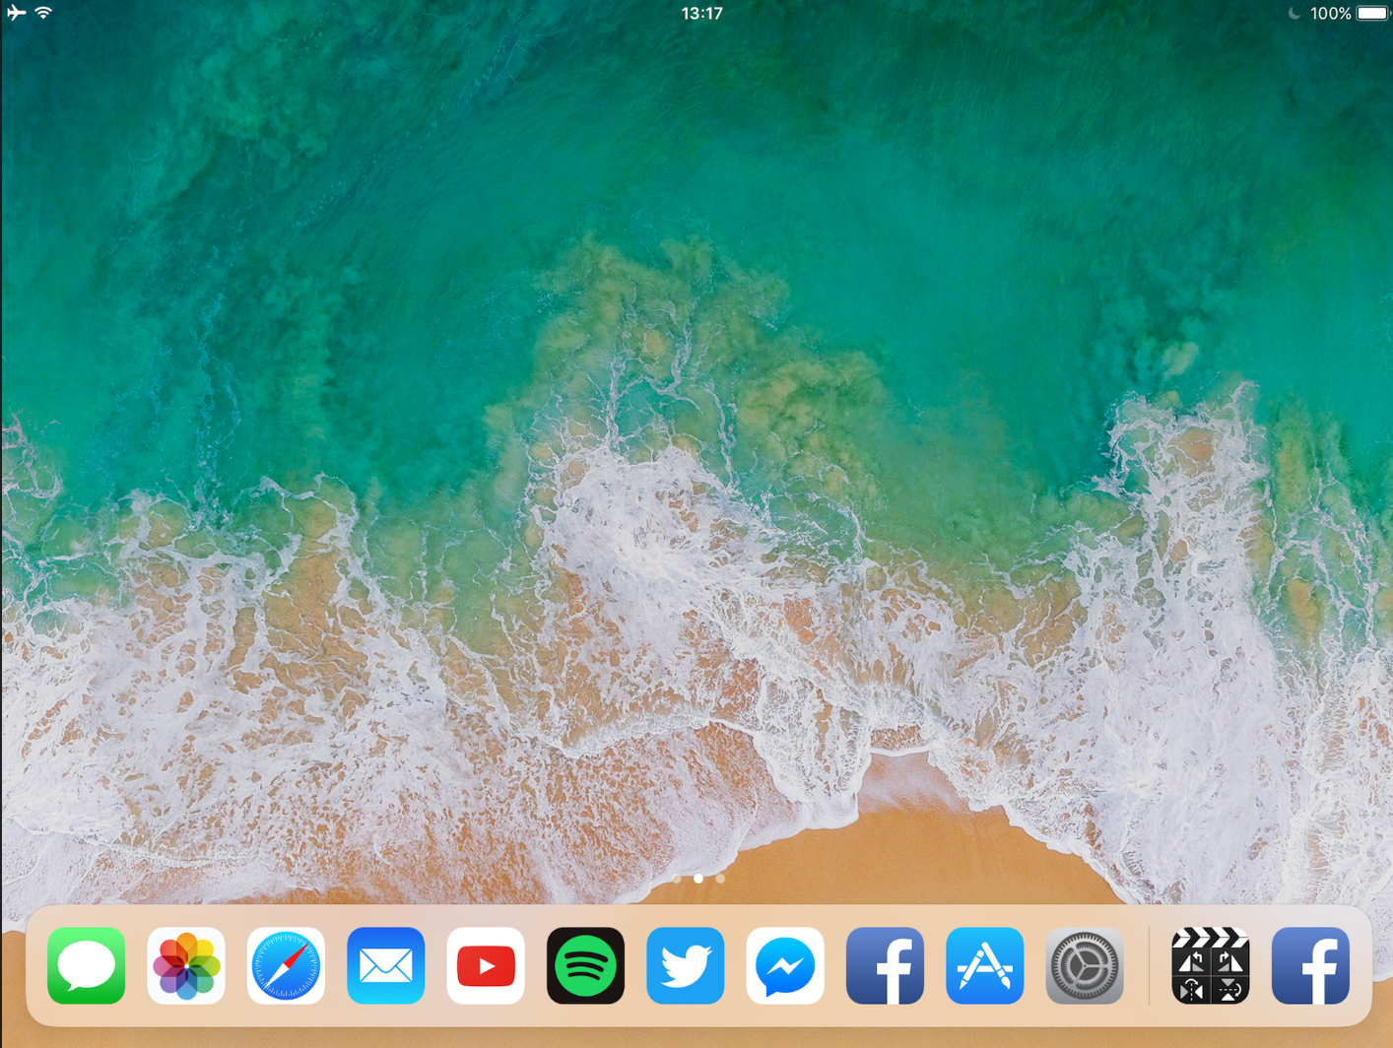
Task: Launch the Twitter app
Action: tap(686, 965)
